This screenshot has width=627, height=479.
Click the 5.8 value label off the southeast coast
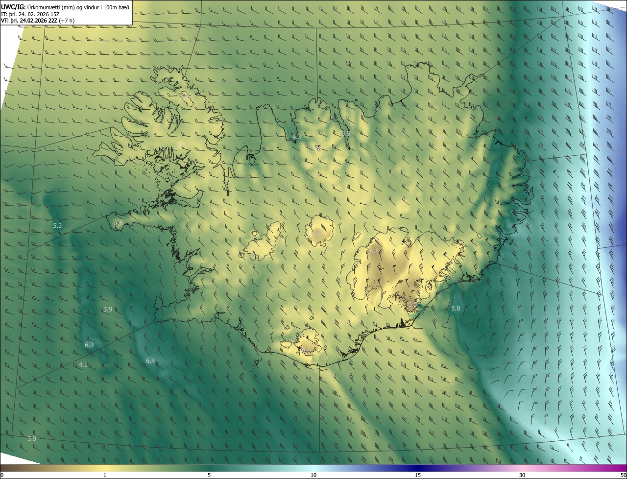click(x=456, y=308)
